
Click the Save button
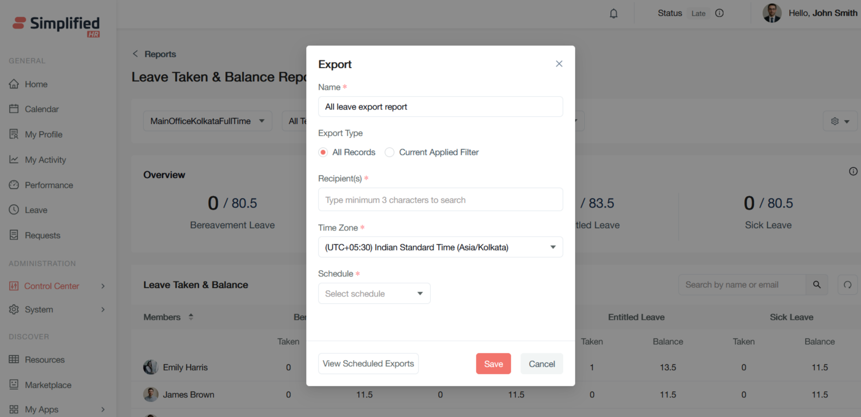pos(493,364)
